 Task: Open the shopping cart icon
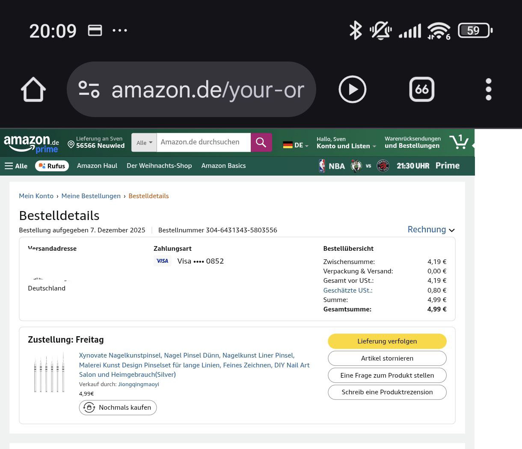[459, 142]
